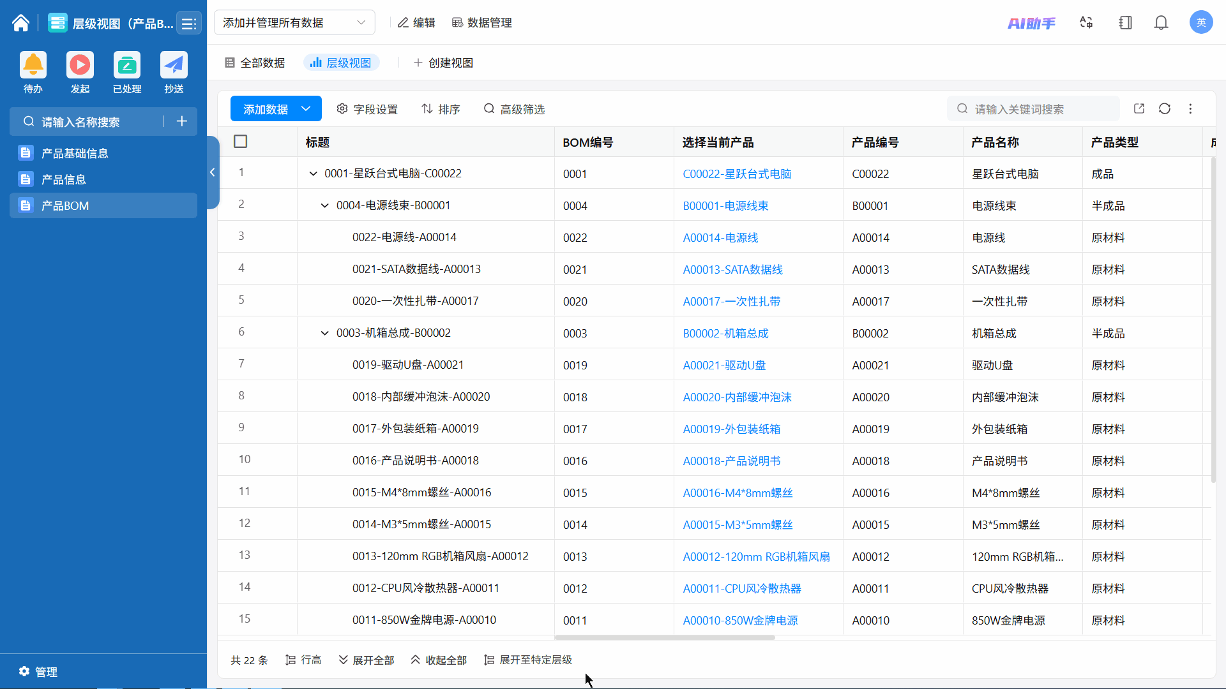Click the refresh icon near search

(1165, 109)
